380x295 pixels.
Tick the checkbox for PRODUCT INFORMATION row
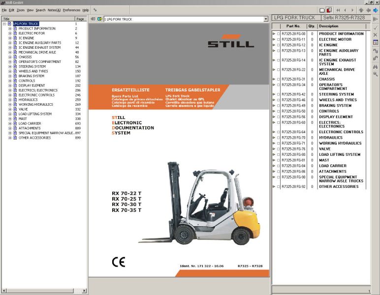[278, 34]
